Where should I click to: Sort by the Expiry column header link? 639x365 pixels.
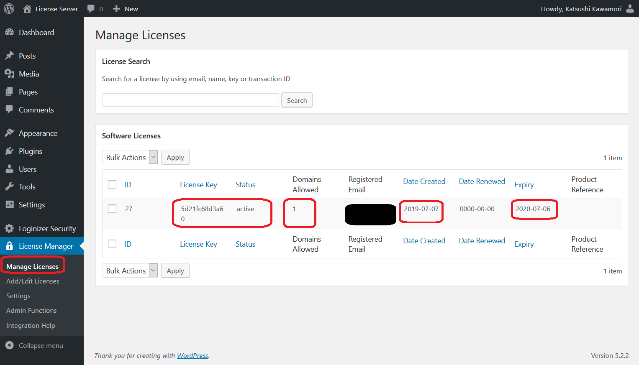[524, 185]
